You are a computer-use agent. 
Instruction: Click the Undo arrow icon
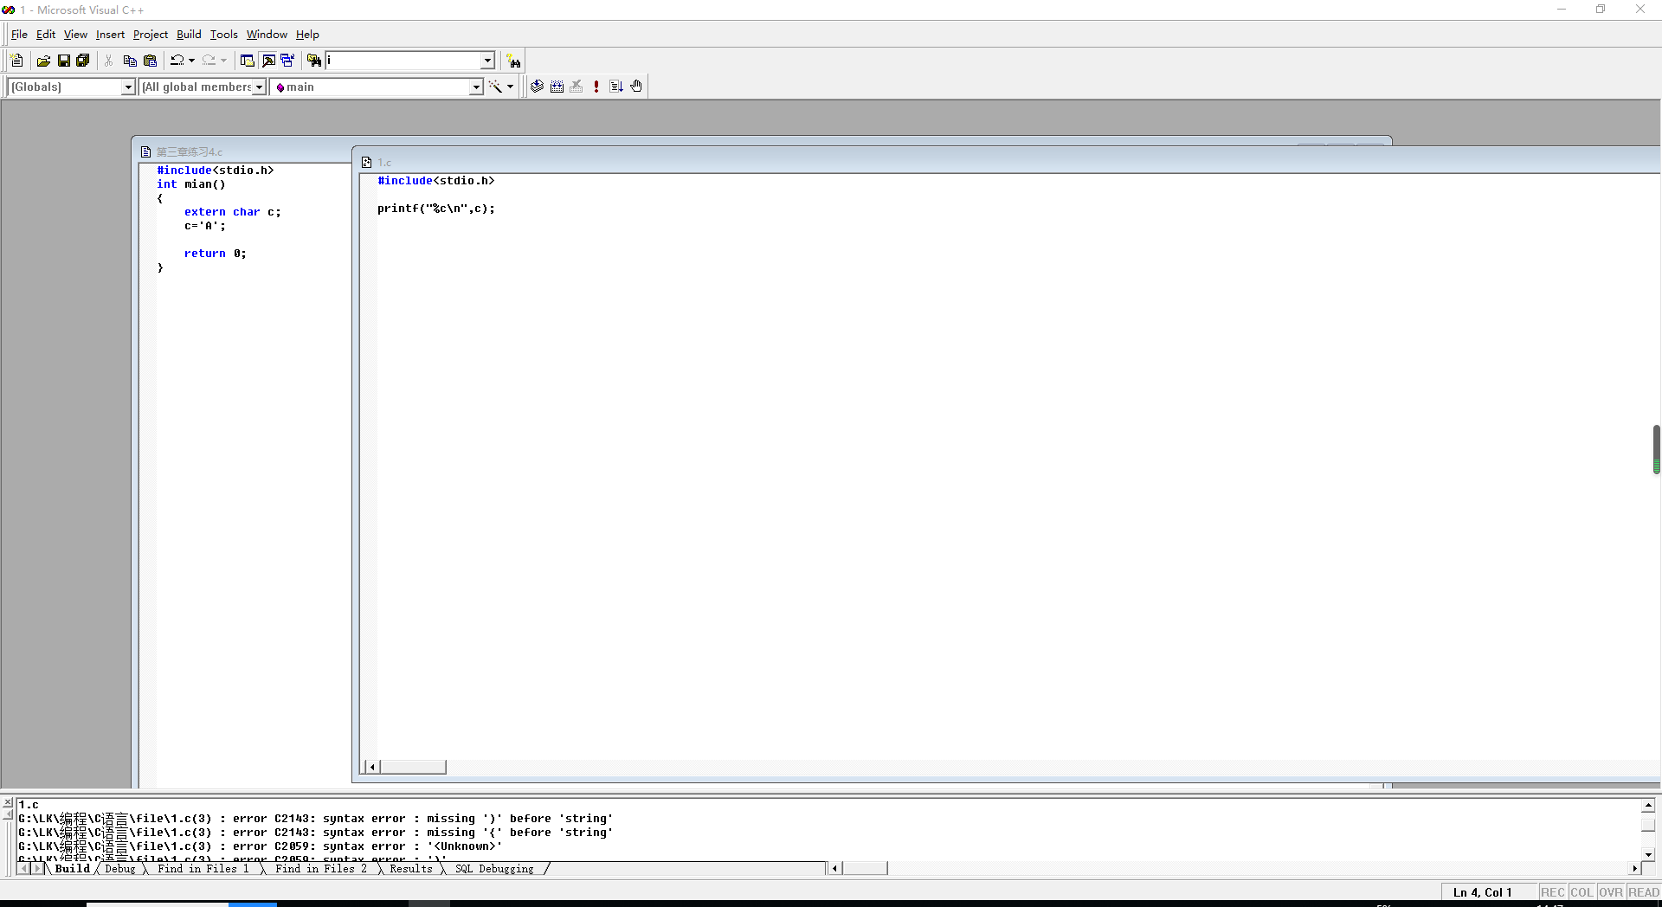click(177, 61)
